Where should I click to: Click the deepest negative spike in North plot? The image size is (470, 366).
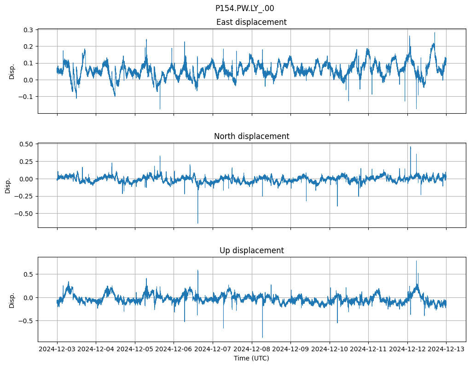point(198,222)
